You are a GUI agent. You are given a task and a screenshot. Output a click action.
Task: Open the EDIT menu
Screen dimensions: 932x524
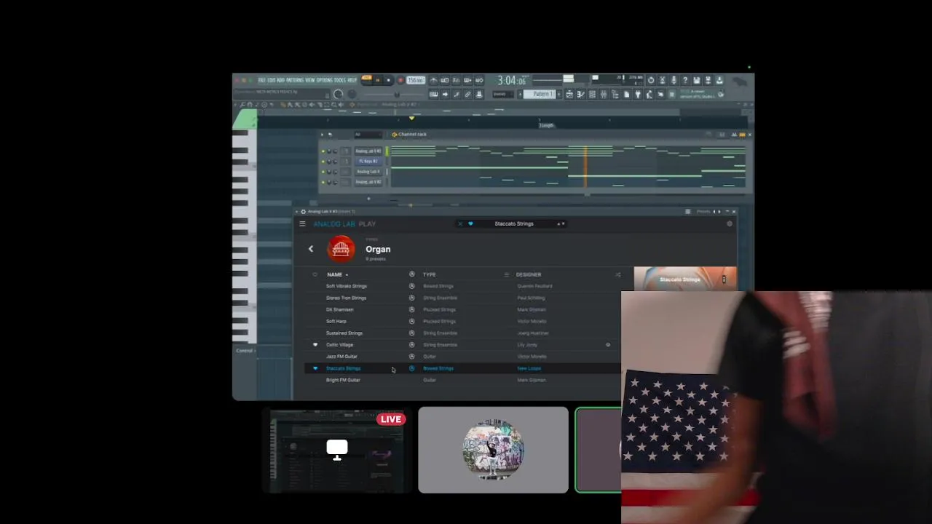[x=272, y=80]
